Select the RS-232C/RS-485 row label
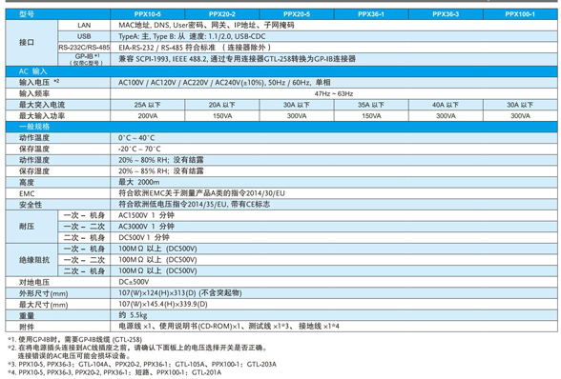 (84, 48)
